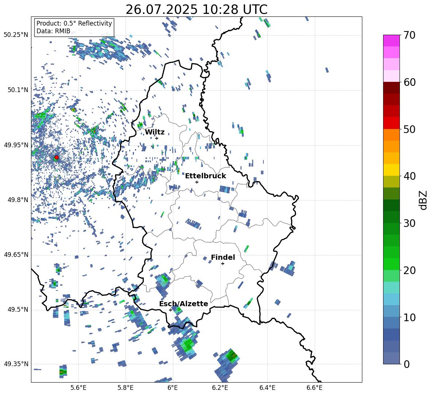Click the colorbar 50 tick label
432x395 pixels.
click(x=409, y=129)
